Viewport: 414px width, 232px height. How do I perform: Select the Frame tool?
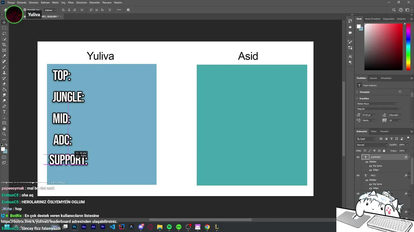click(x=4, y=50)
